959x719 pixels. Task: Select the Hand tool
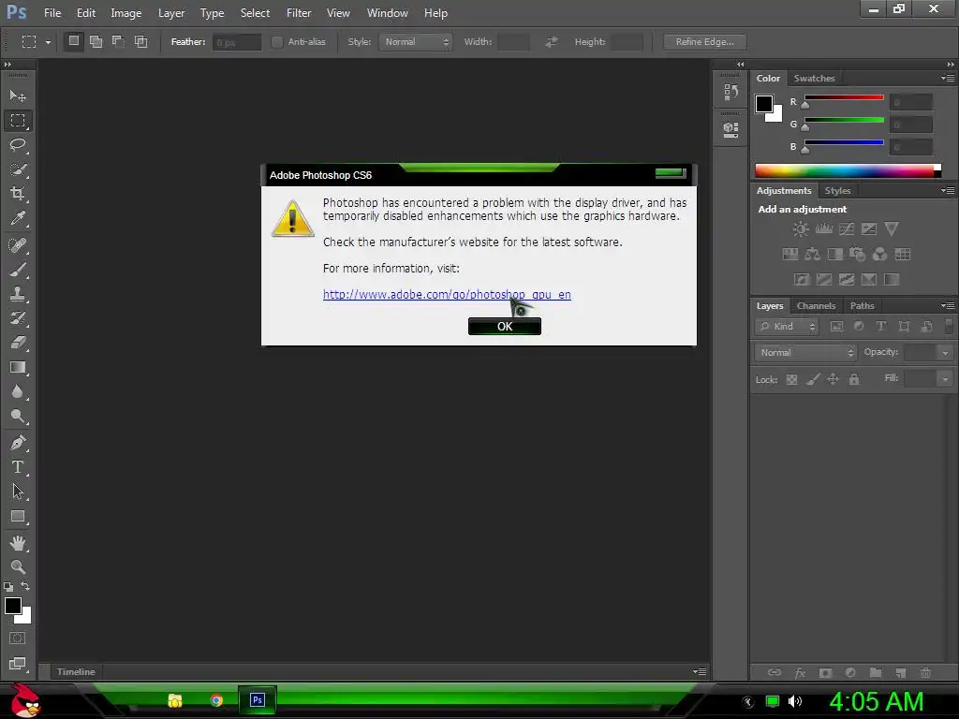point(18,543)
